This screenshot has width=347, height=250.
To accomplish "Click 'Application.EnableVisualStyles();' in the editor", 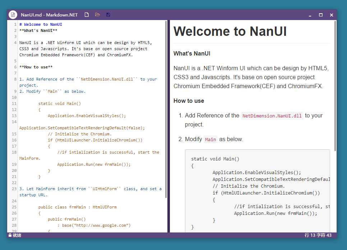I will pos(87,116).
